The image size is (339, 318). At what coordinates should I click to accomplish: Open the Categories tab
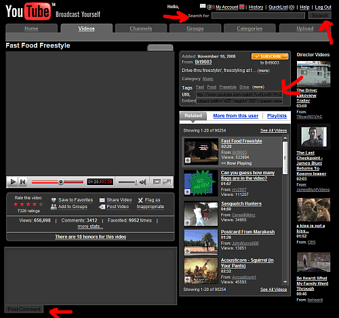click(250, 28)
